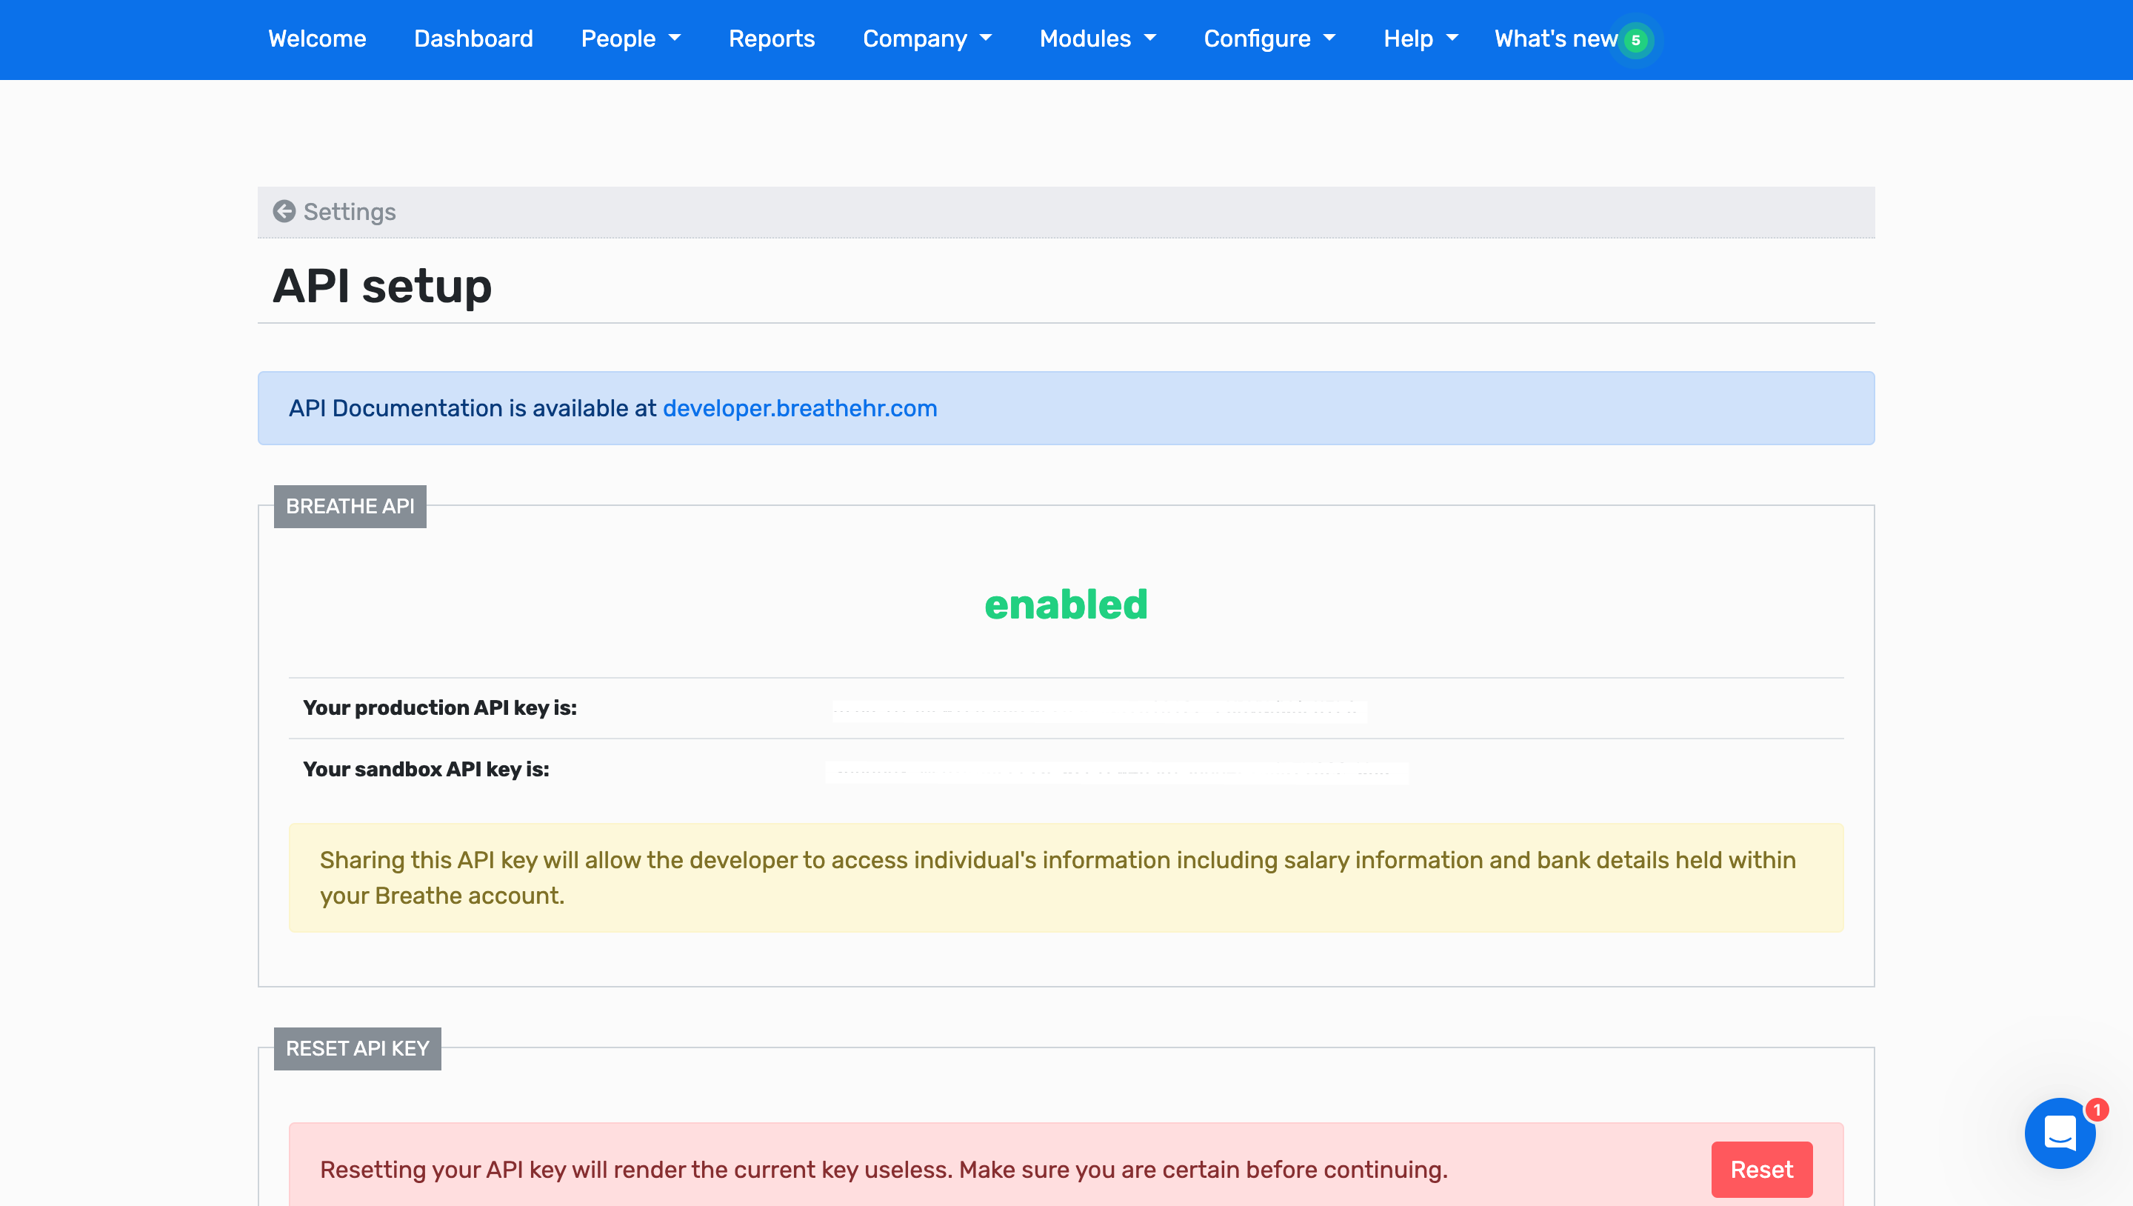
Task: Click the BREATHE API section label
Action: [x=350, y=506]
